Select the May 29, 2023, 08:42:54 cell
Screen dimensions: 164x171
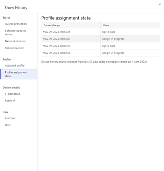pos(71,53)
